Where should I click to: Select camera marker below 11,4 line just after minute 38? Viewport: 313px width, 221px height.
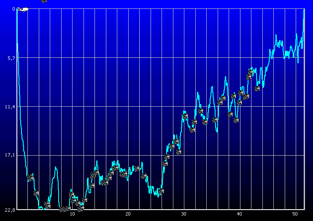(x=230, y=114)
